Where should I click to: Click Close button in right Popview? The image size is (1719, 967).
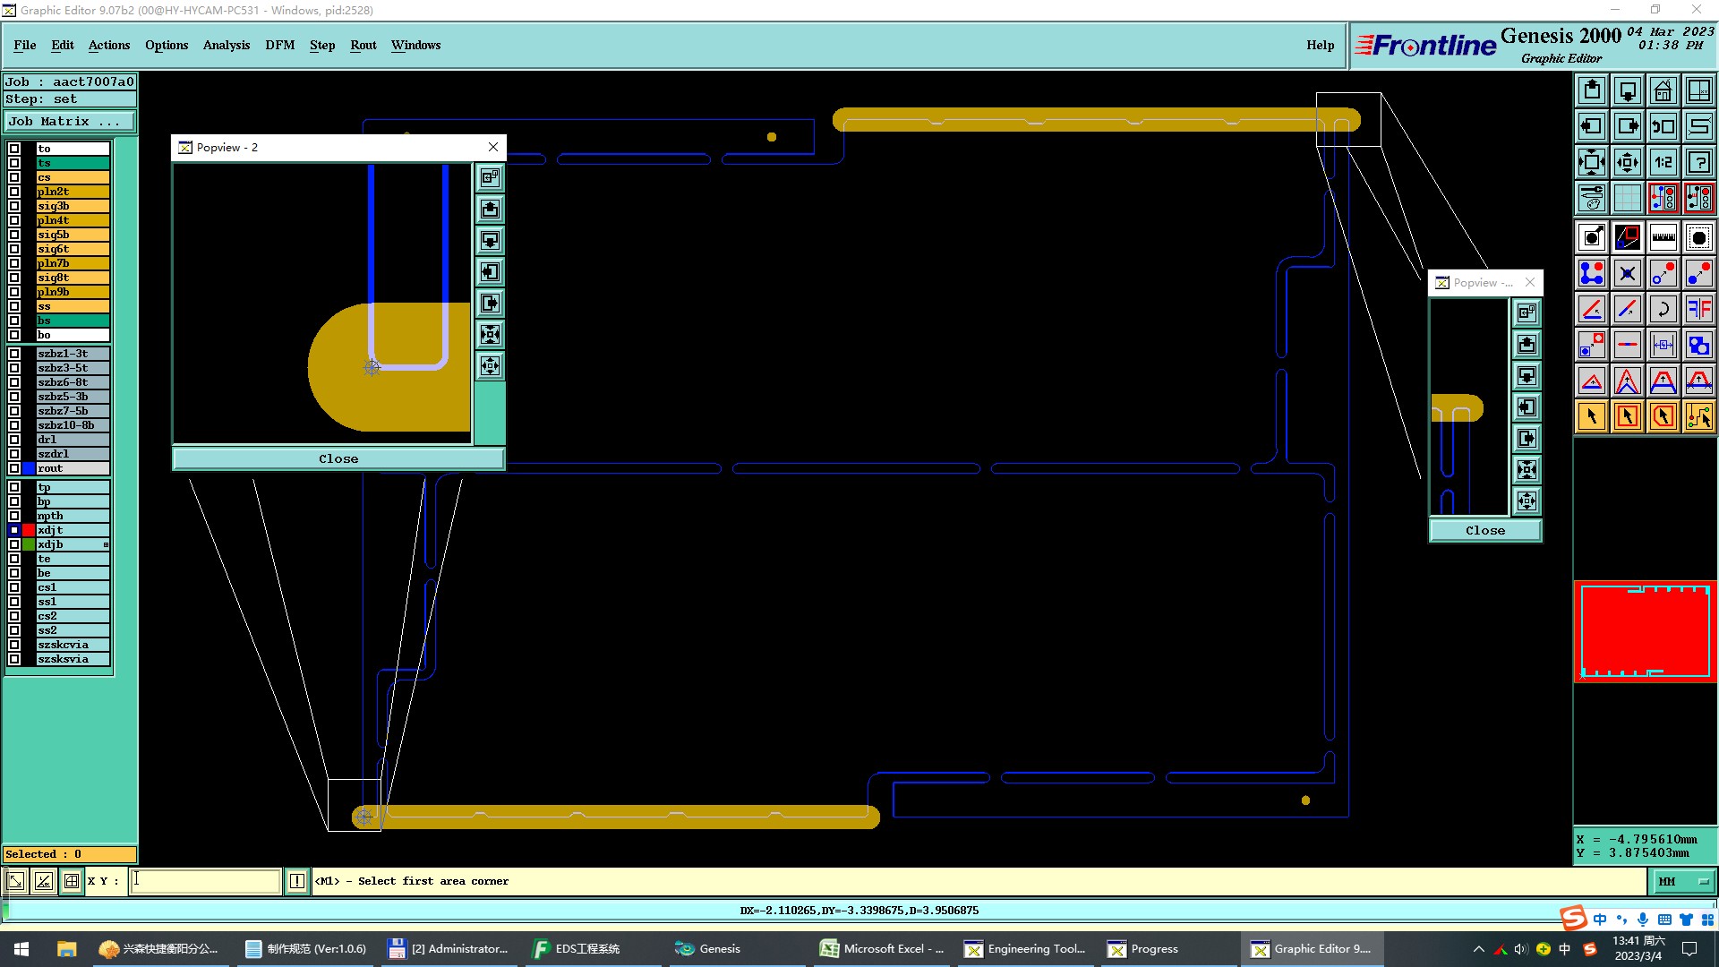pos(1484,530)
